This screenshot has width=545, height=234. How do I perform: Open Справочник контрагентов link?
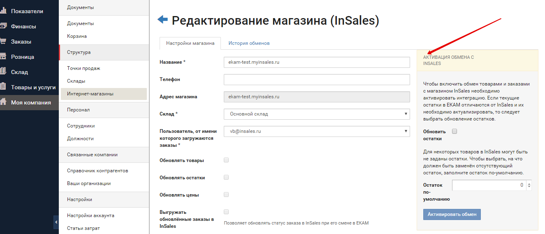coord(97,171)
